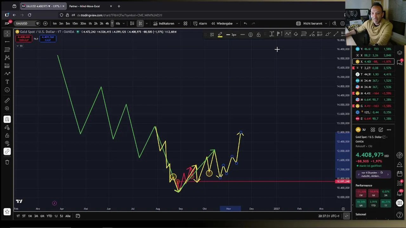Screen dimensions: 406x228
Task: Open the watchlist layers icon
Action: (x=400, y=53)
